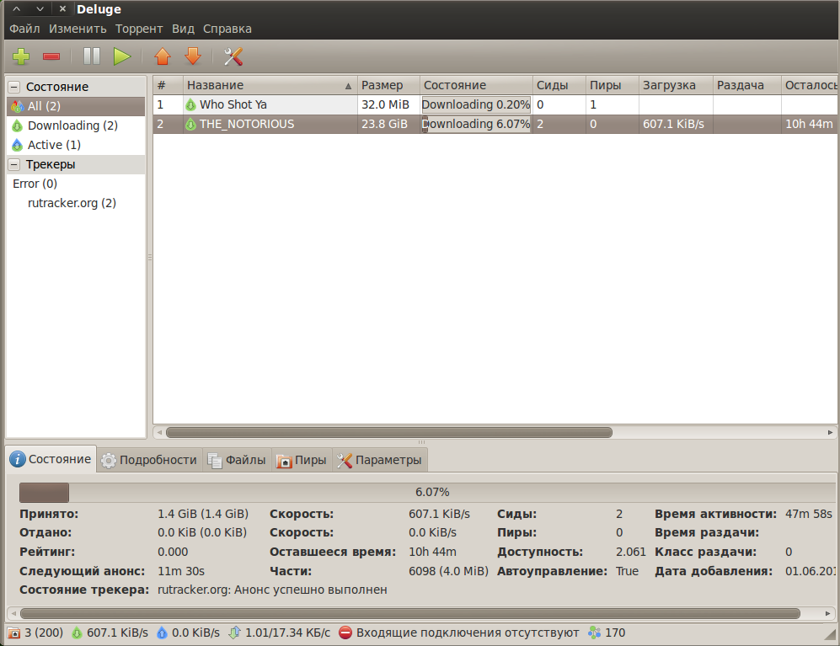The height and width of the screenshot is (646, 840).
Task: Click right arrow of torrent list scrollbar
Action: tap(831, 432)
